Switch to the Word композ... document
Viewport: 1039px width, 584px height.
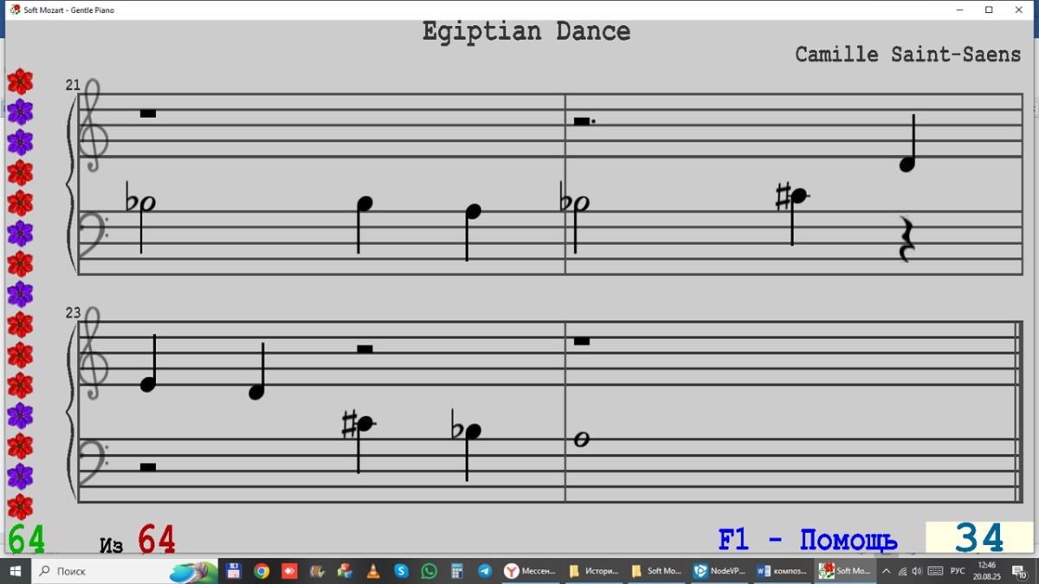pyautogui.click(x=782, y=571)
